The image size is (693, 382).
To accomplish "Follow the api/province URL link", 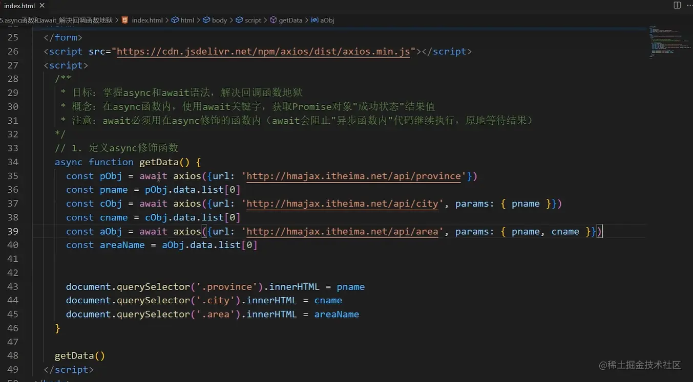I will pos(353,176).
